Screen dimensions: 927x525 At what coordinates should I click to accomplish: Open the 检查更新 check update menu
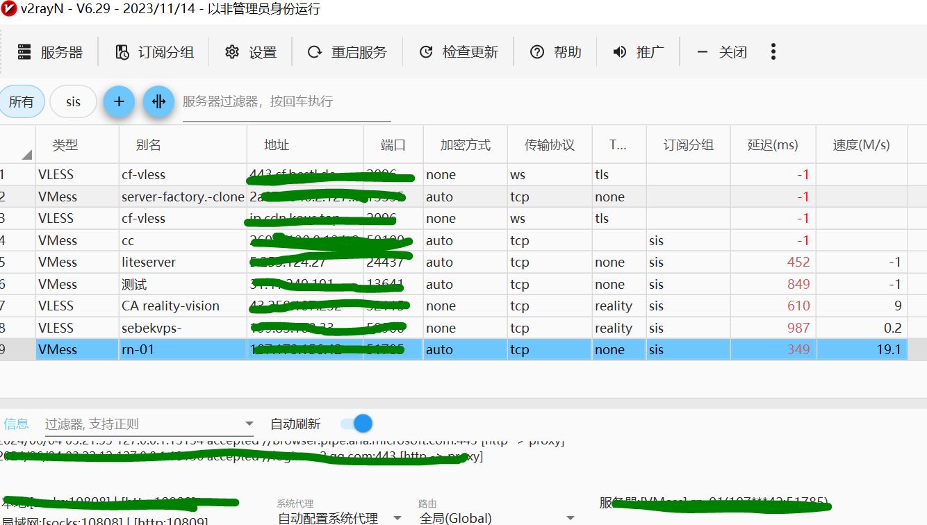pyautogui.click(x=459, y=52)
